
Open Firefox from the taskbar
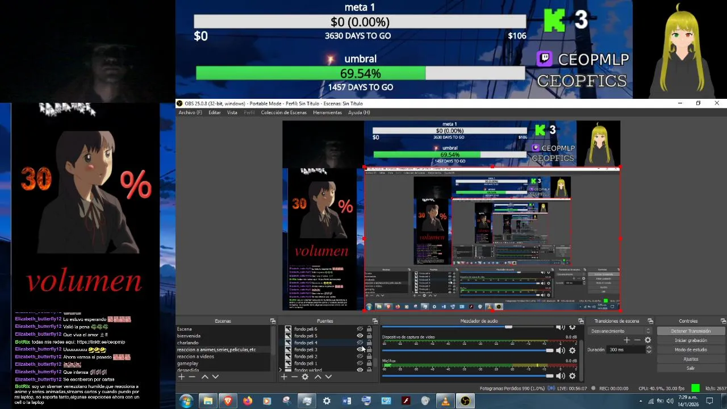pyautogui.click(x=248, y=401)
